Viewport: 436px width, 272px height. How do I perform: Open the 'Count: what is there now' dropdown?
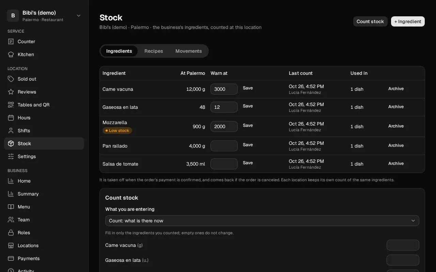(x=262, y=221)
